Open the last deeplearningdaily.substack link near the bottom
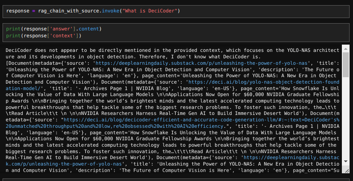Viewport: 353px width, 181px height. (x=292, y=157)
